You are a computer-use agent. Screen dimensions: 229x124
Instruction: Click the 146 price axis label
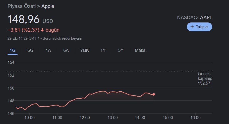(11, 114)
